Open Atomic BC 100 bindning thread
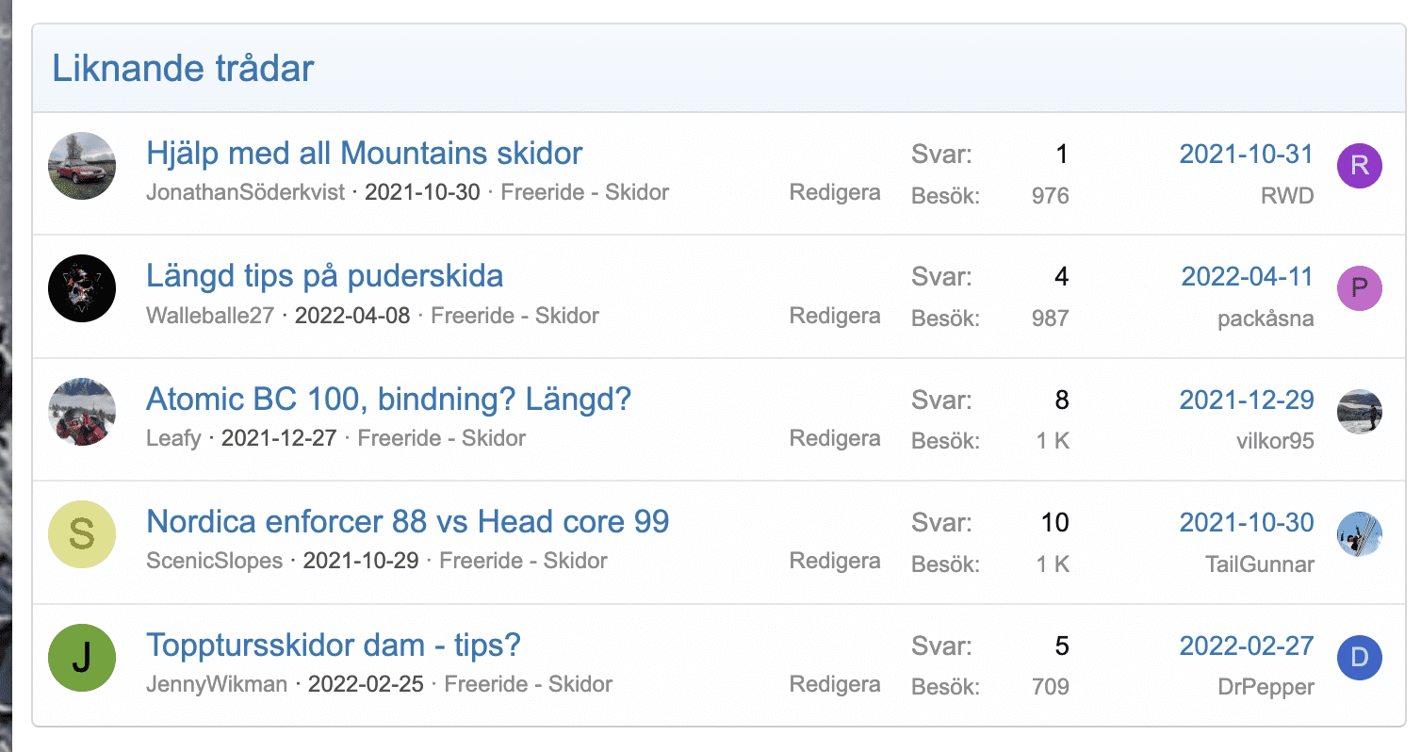Screen dimensions: 1421x752 388,399
